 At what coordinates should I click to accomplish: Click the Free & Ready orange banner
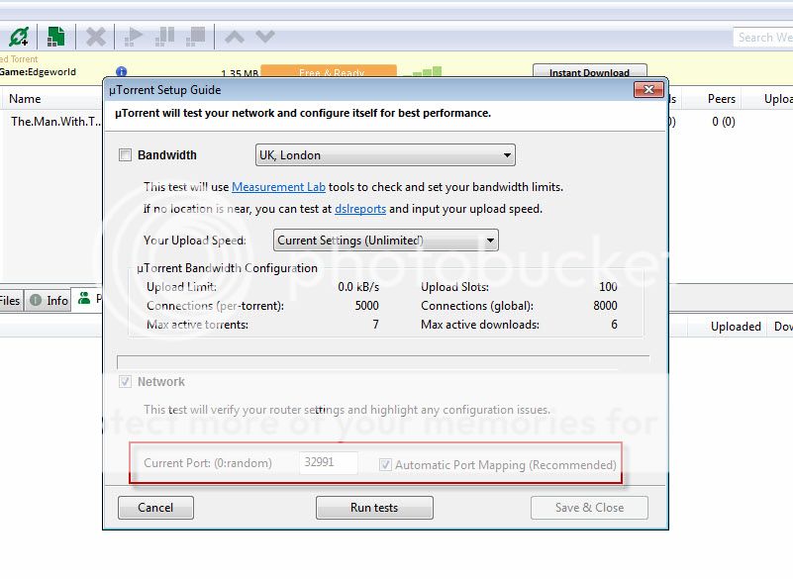(329, 71)
